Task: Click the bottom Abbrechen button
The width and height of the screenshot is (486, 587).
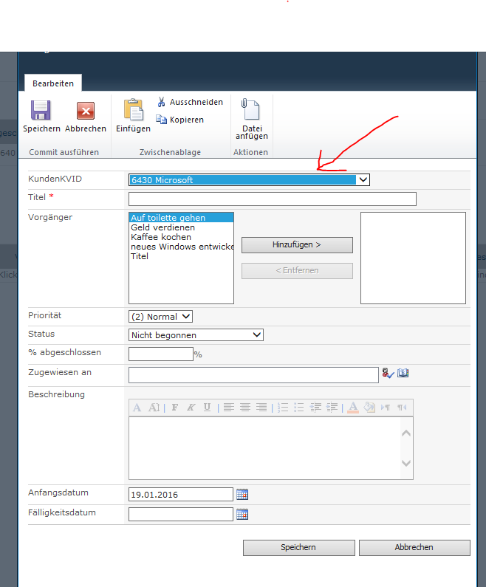Action: (414, 547)
